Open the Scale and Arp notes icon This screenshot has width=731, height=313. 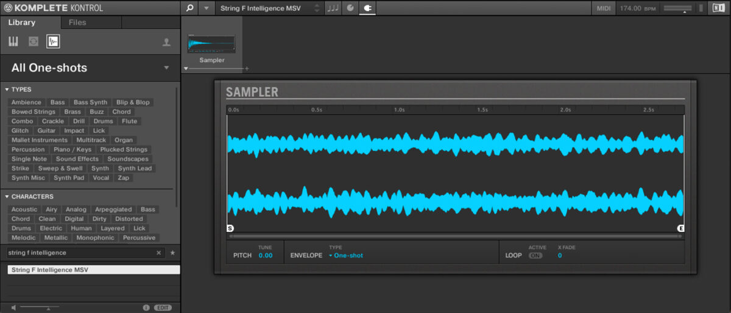click(333, 8)
